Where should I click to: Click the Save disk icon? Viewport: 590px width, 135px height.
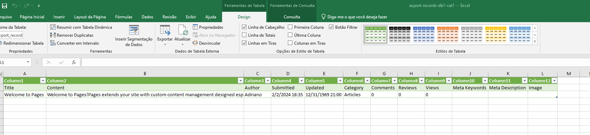click(x=5, y=6)
